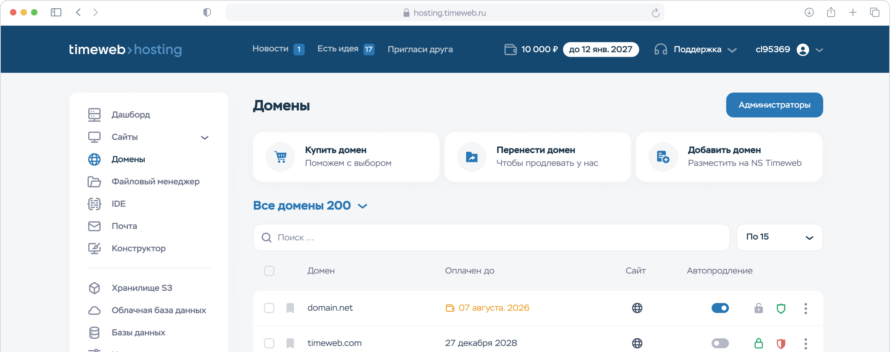
Task: Click the Администраторы button
Action: tap(774, 105)
